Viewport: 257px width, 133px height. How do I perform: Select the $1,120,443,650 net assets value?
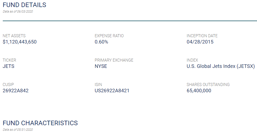[x=20, y=42]
